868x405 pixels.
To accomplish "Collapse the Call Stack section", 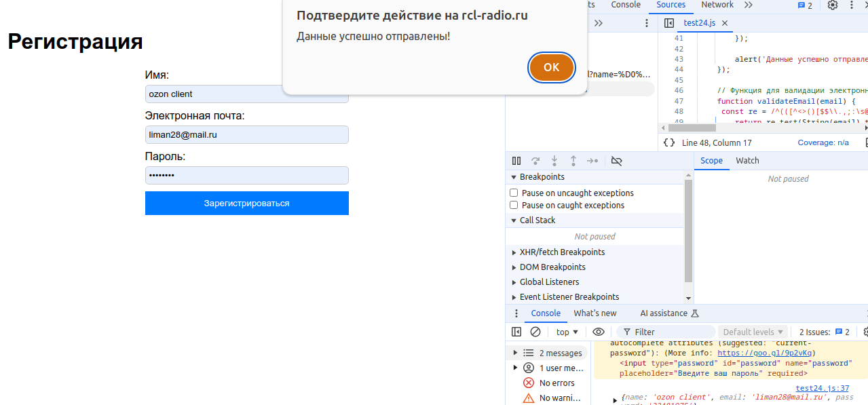I will (x=537, y=220).
